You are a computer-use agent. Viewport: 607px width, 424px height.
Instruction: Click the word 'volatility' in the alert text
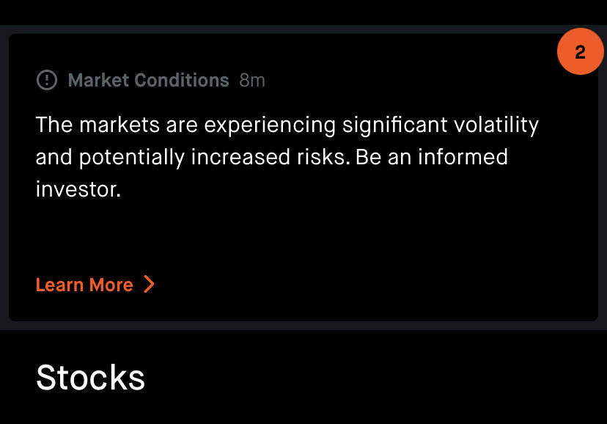pos(496,125)
